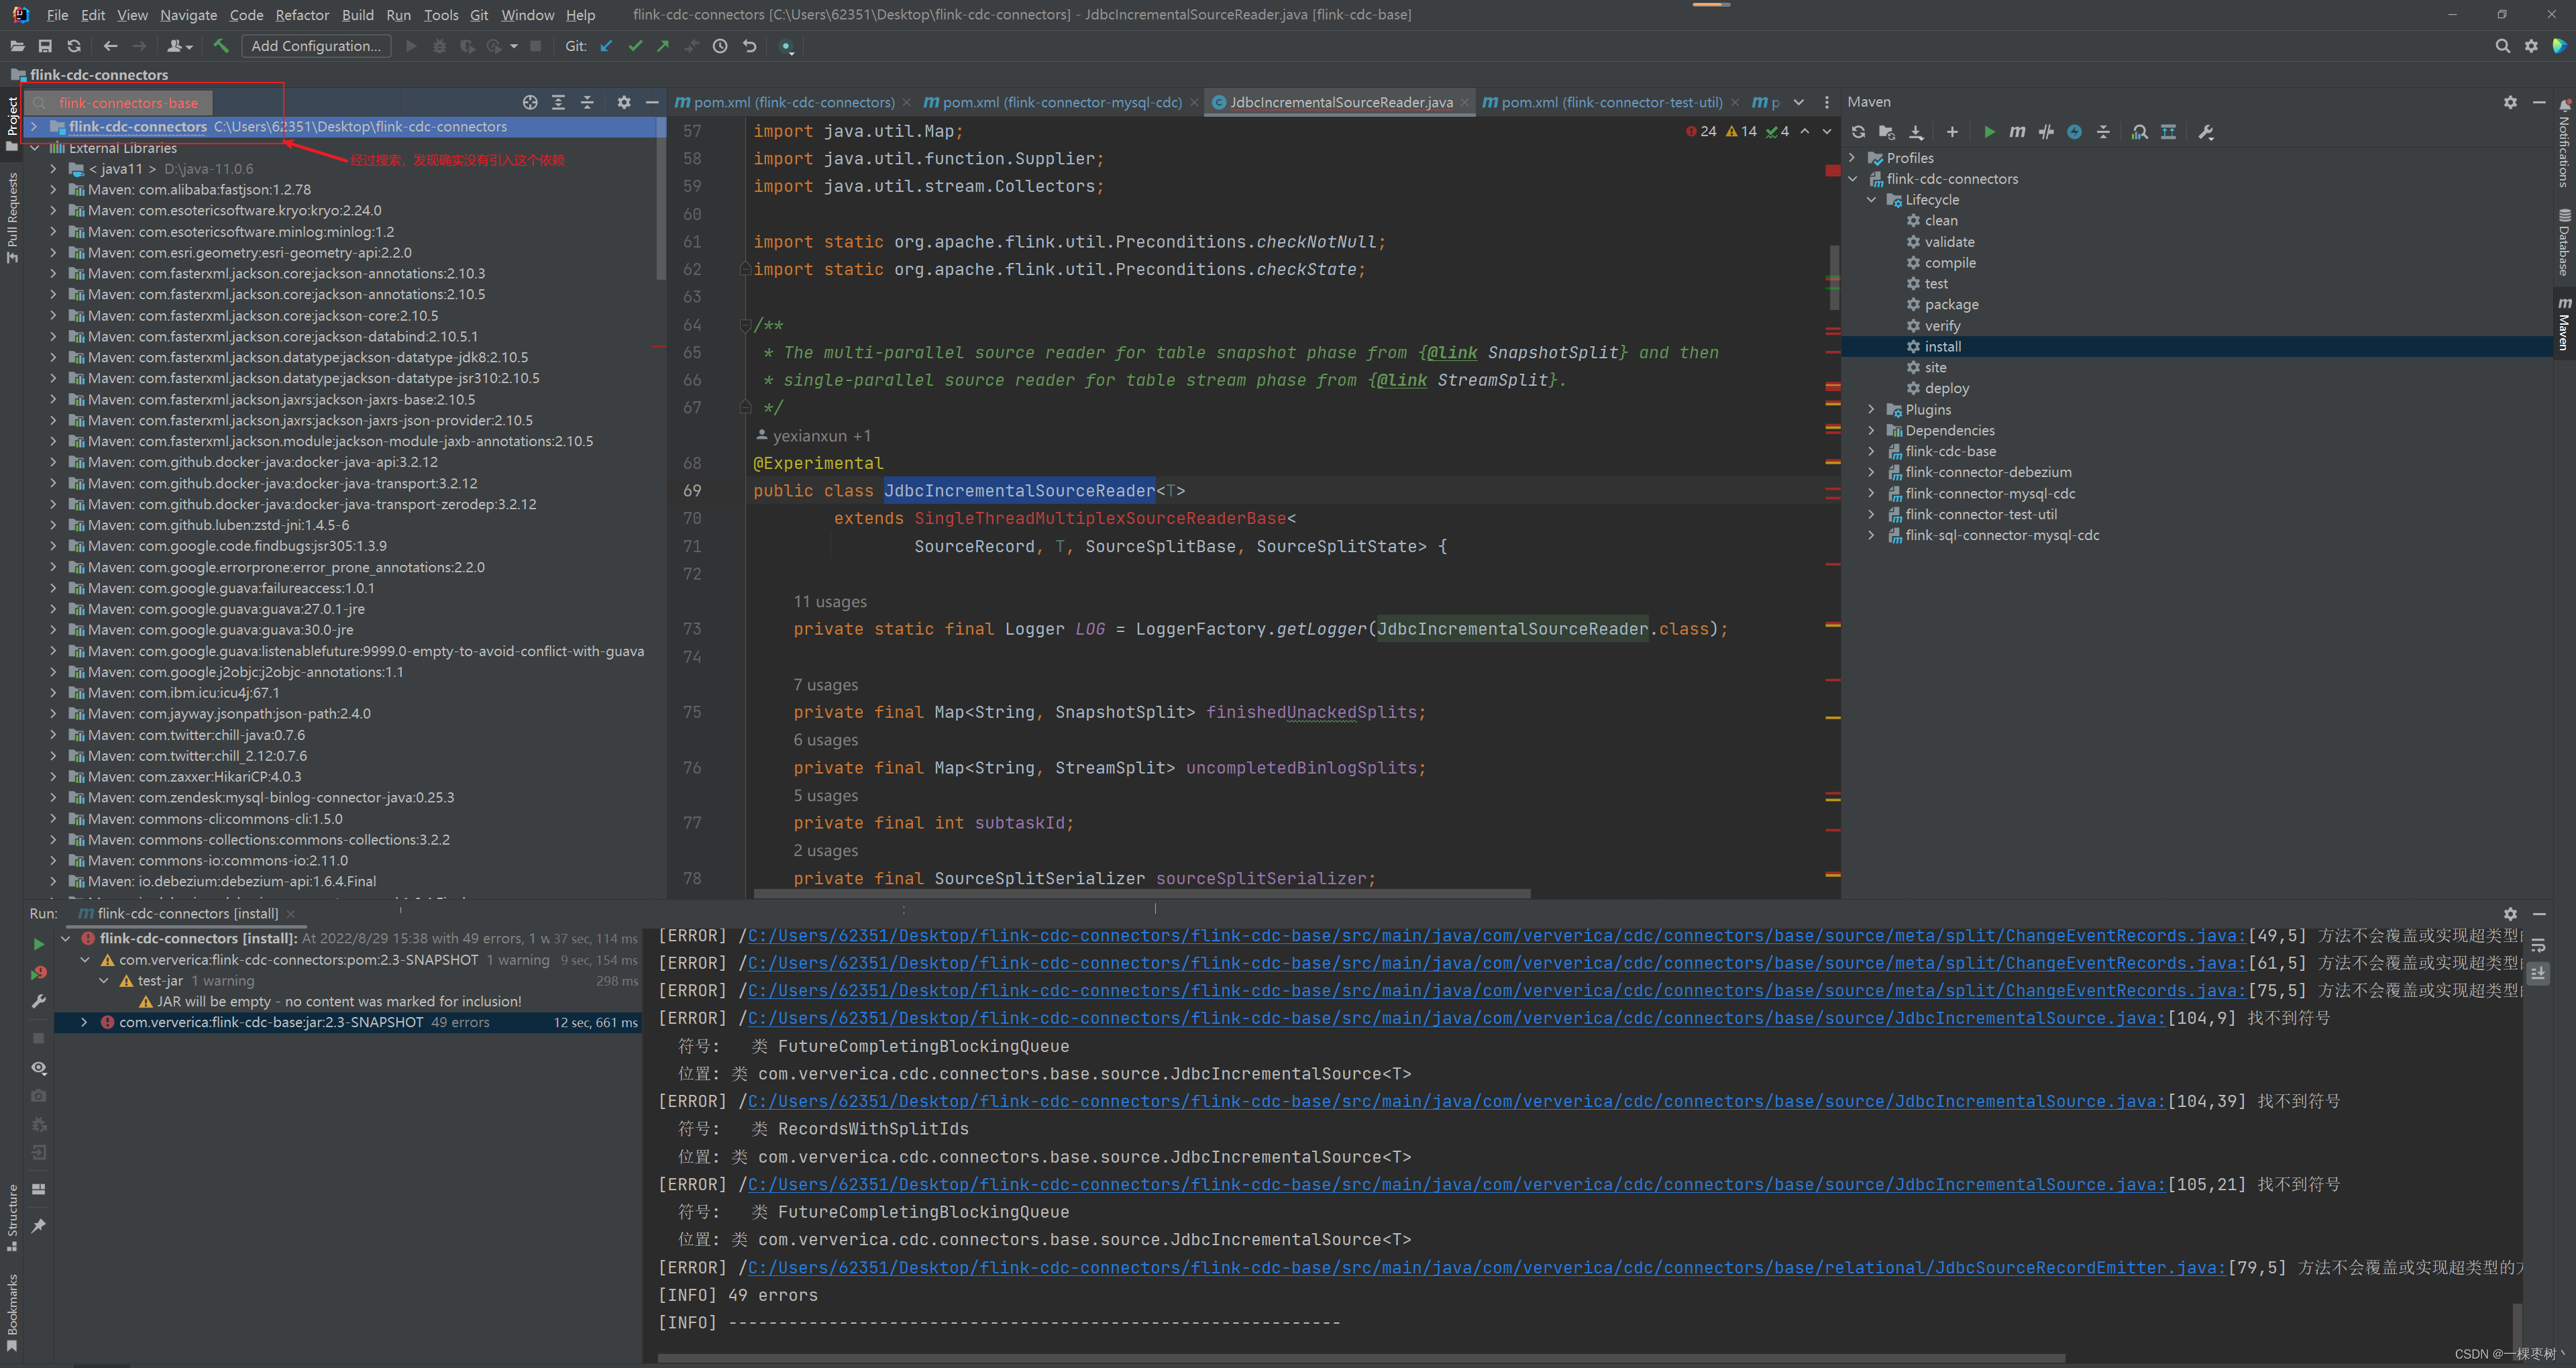Open the Refactor menu
This screenshot has width=2576, height=1368.
click(302, 15)
